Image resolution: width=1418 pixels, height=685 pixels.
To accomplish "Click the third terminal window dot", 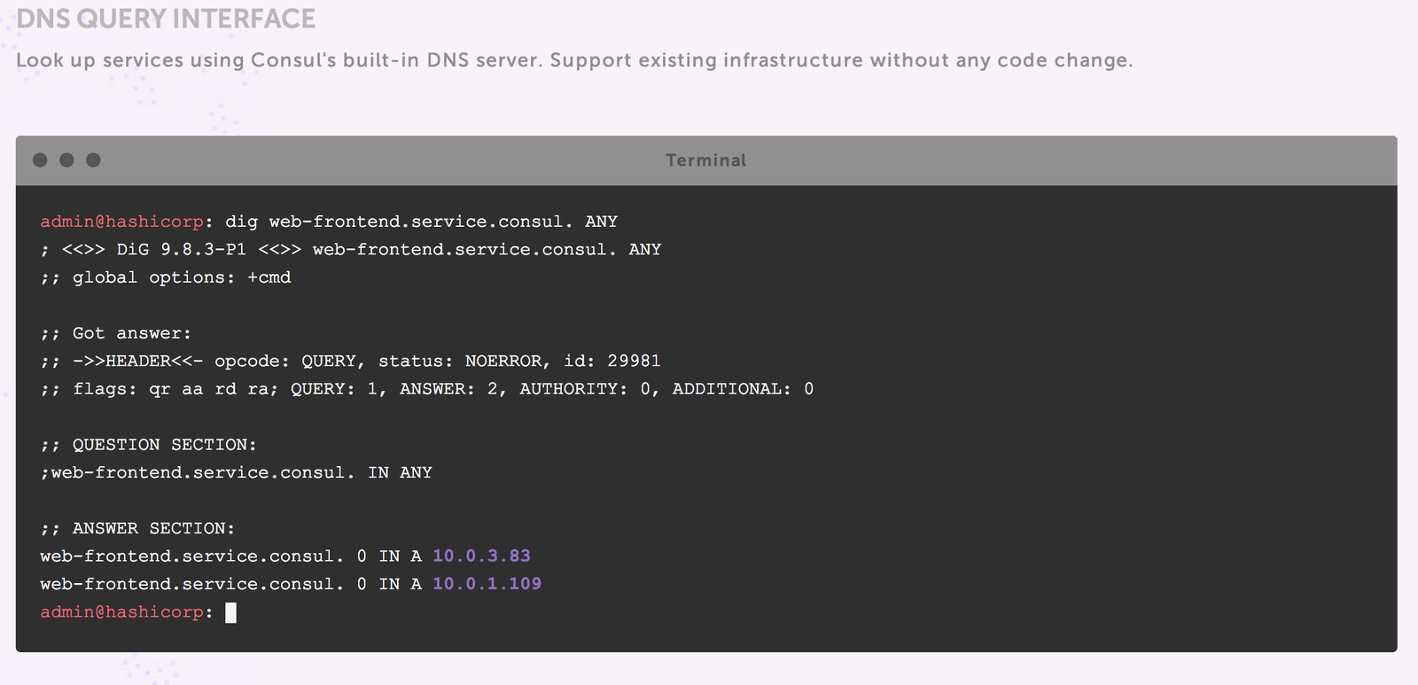I will (x=93, y=160).
